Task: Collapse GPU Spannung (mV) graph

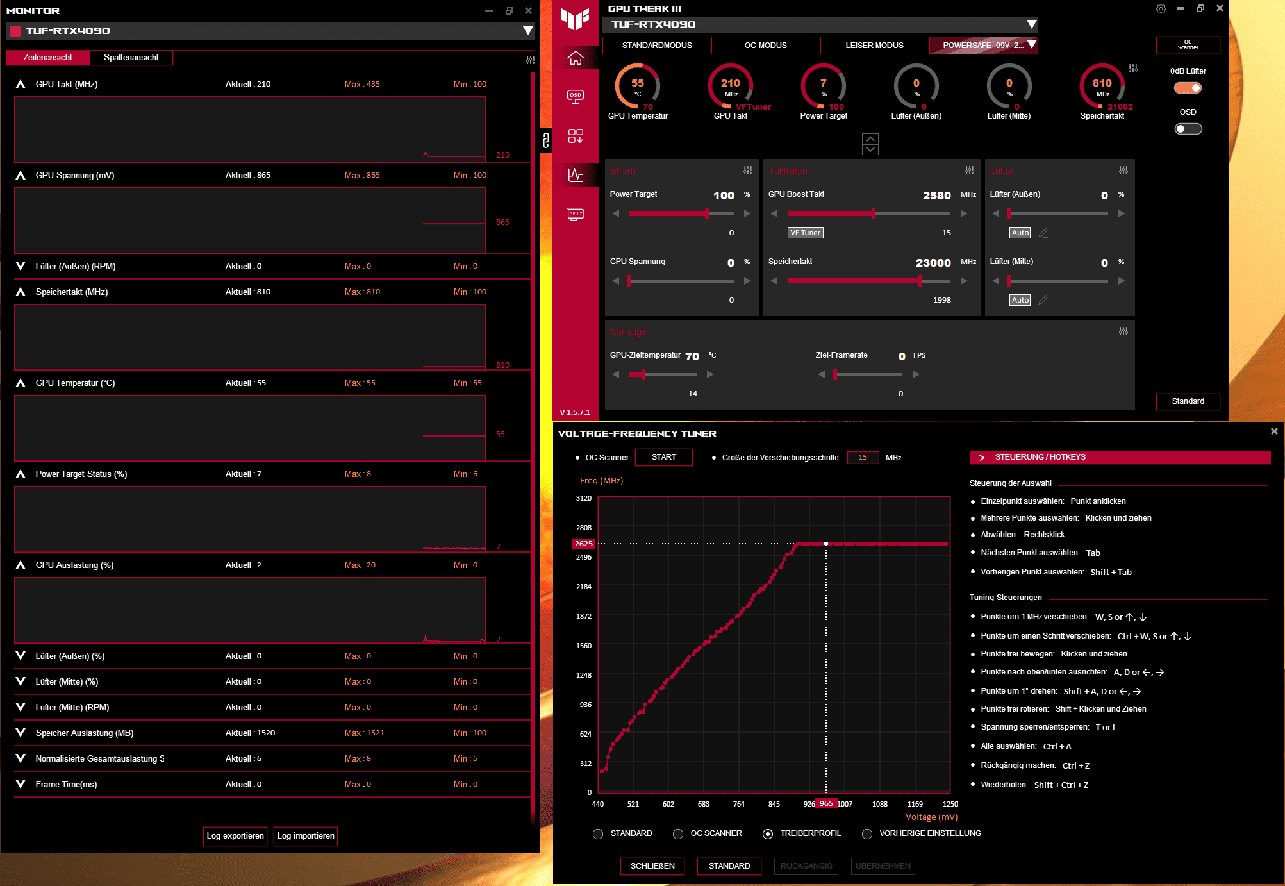Action: tap(21, 176)
